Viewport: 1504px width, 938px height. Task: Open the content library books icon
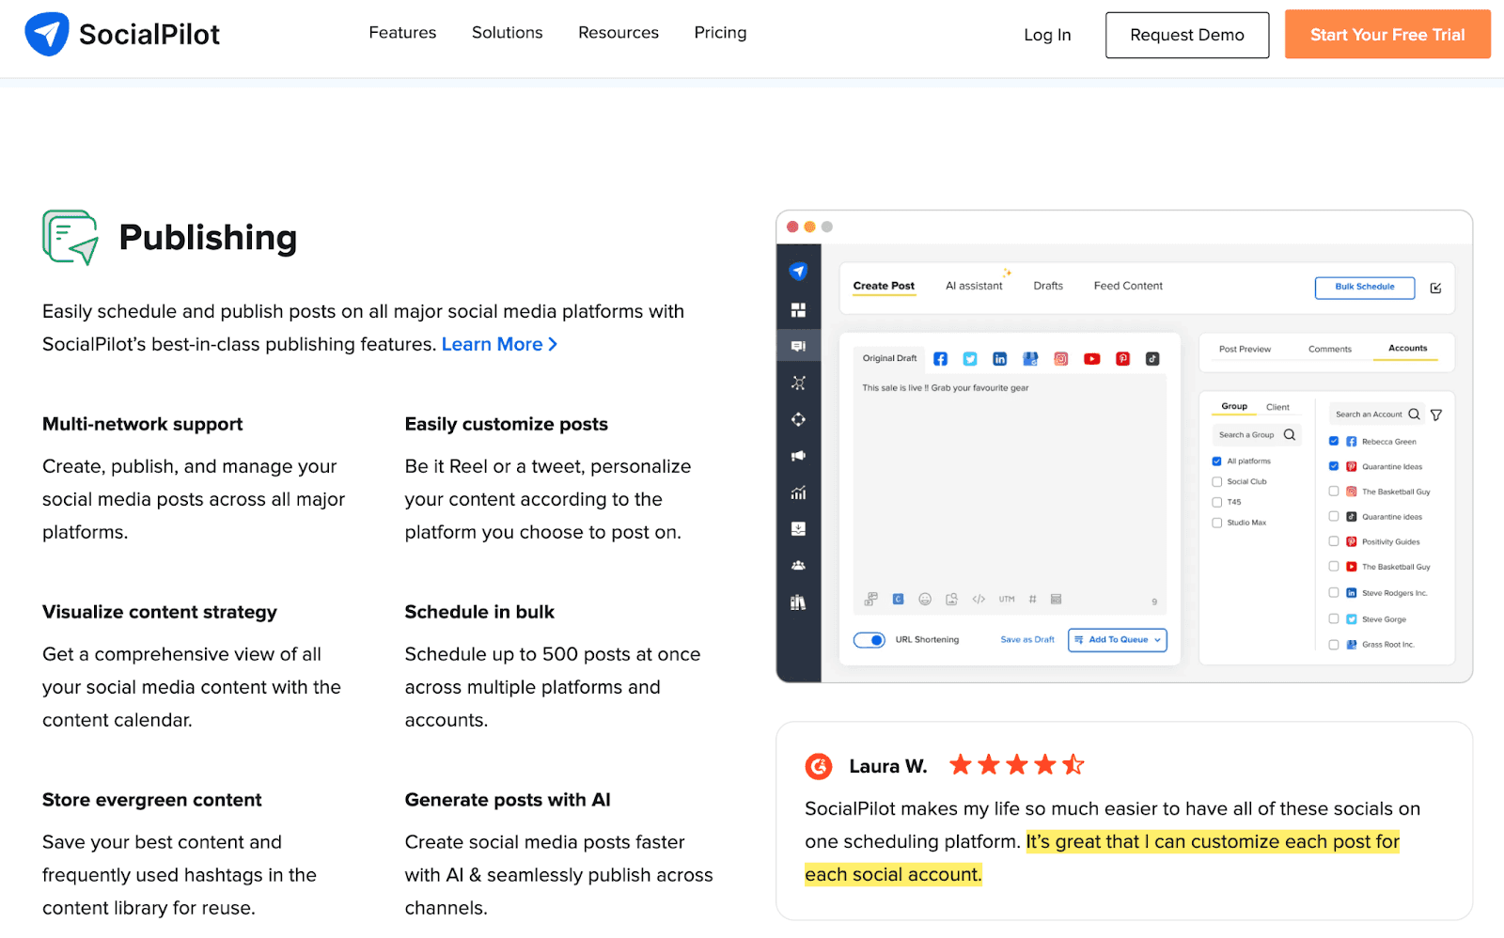(x=798, y=602)
